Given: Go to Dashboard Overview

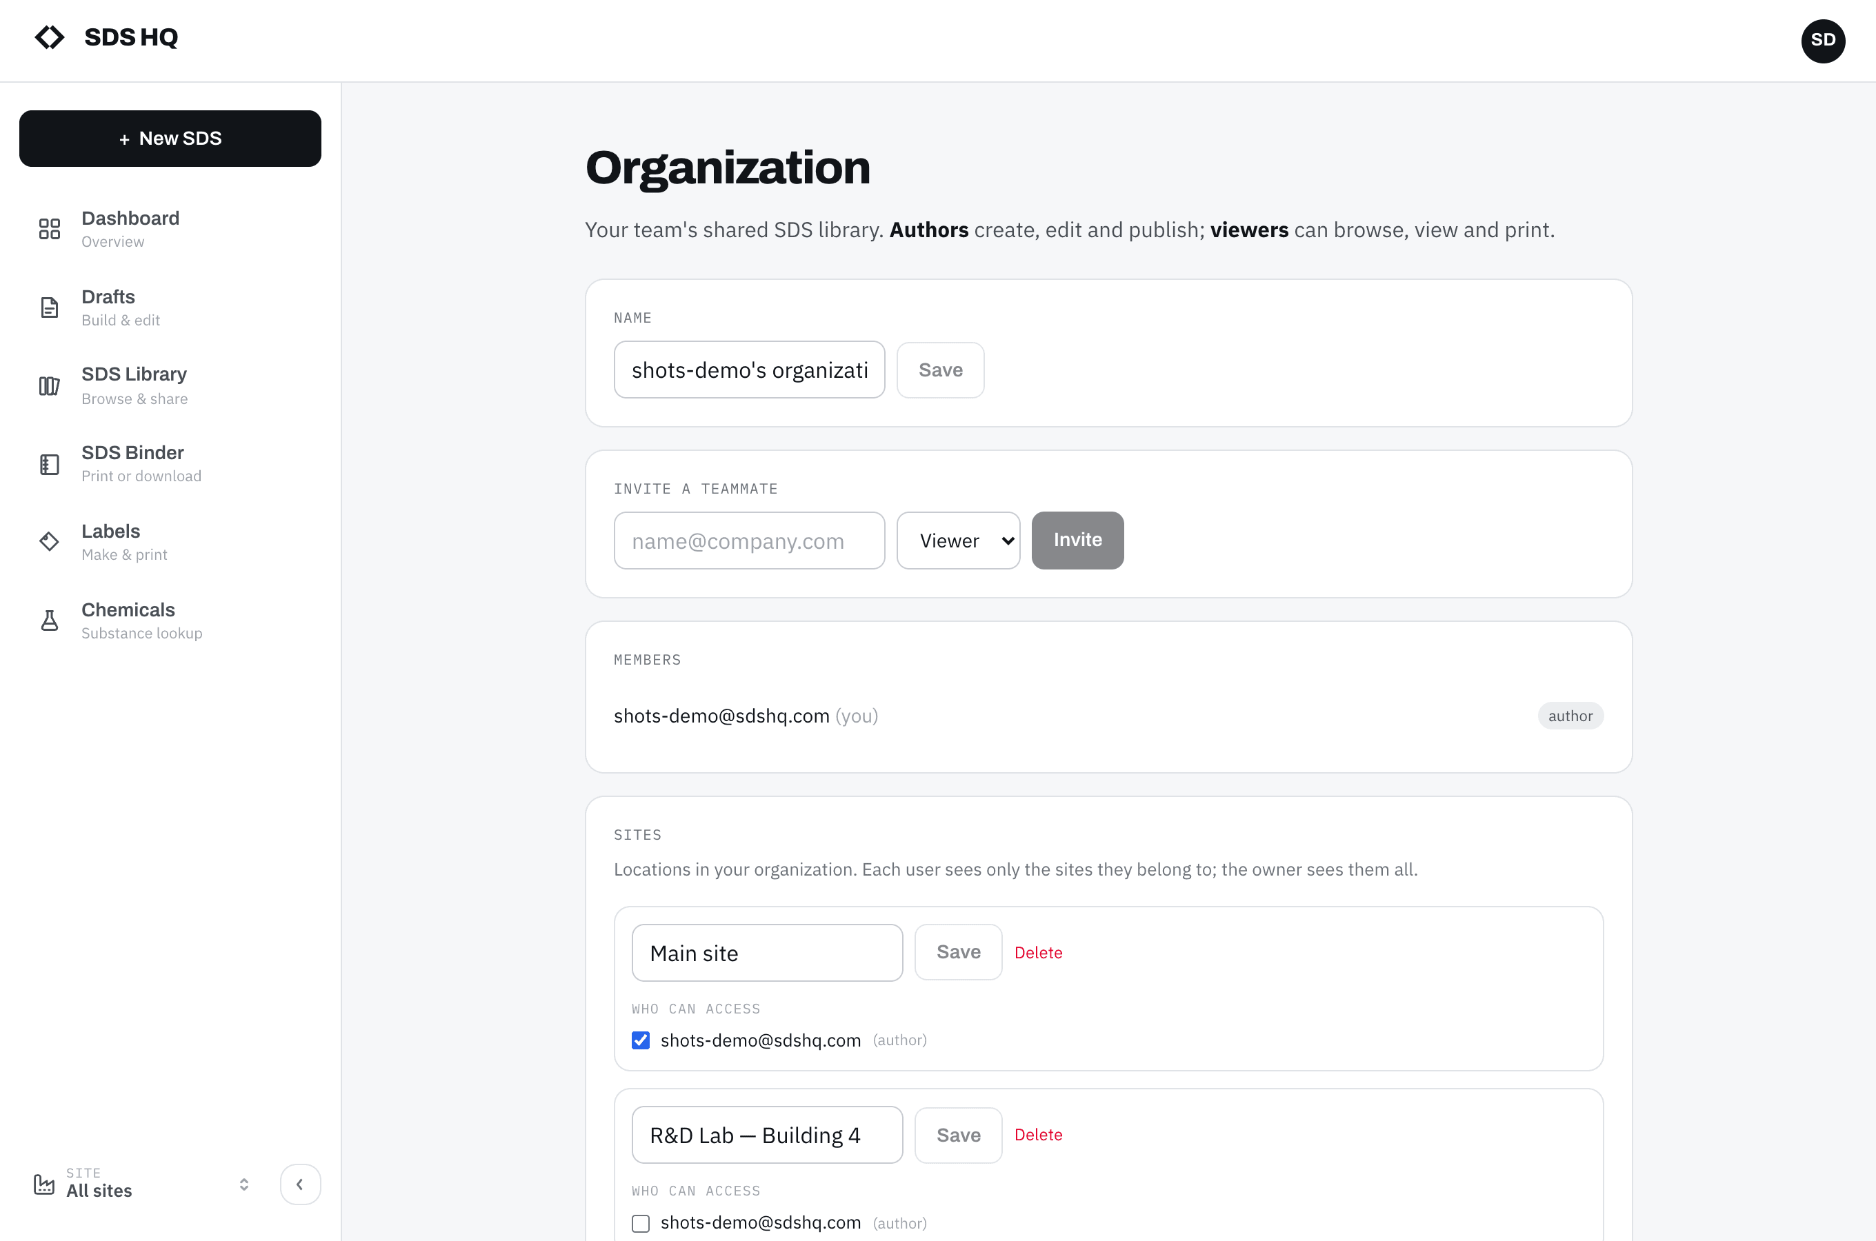Looking at the screenshot, I should pyautogui.click(x=170, y=229).
